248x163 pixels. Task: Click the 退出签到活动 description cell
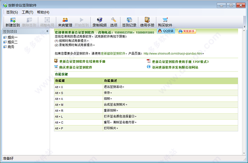170,87
